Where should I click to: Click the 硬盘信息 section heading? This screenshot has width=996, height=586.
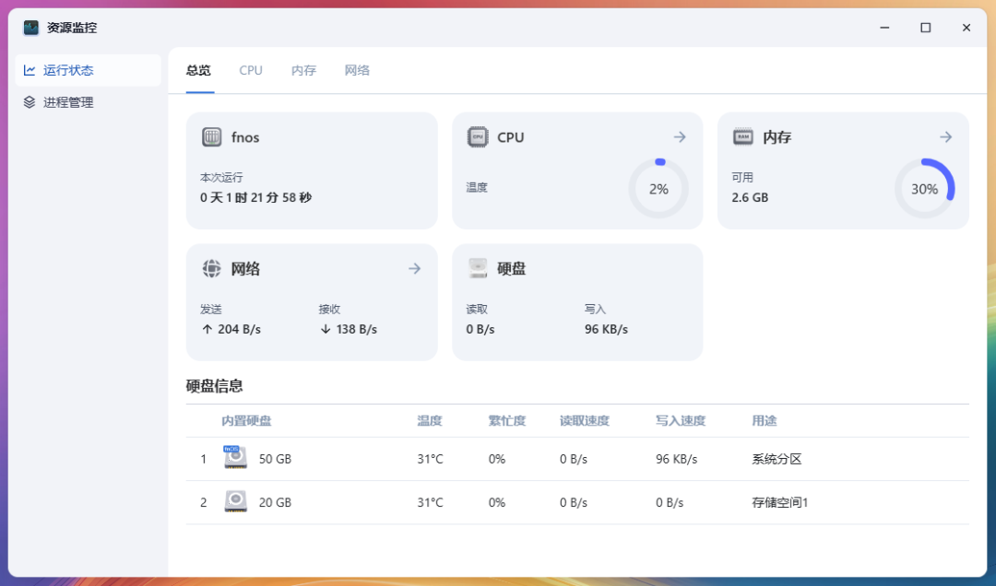coord(215,386)
